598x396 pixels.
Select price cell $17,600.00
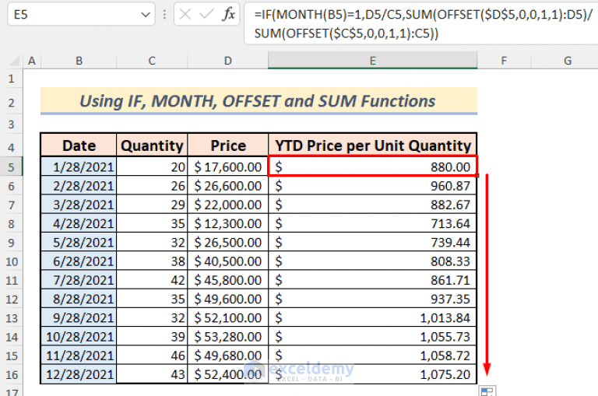227,167
